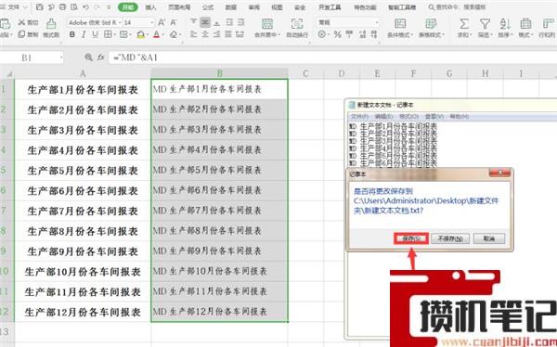557x347 pixels.
Task: Select column A header
Action: point(83,73)
